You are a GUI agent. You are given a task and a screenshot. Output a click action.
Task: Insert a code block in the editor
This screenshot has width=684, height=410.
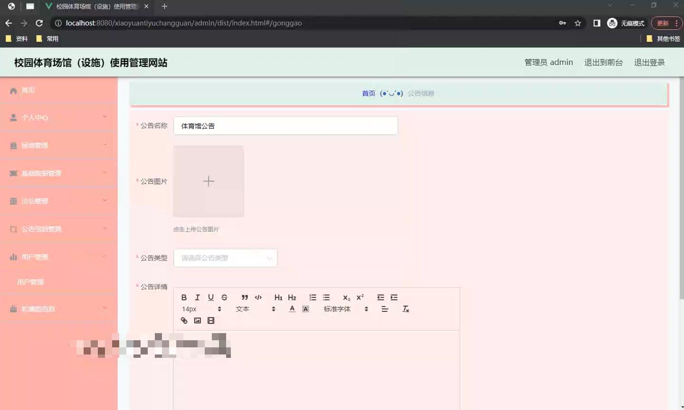[x=258, y=298]
